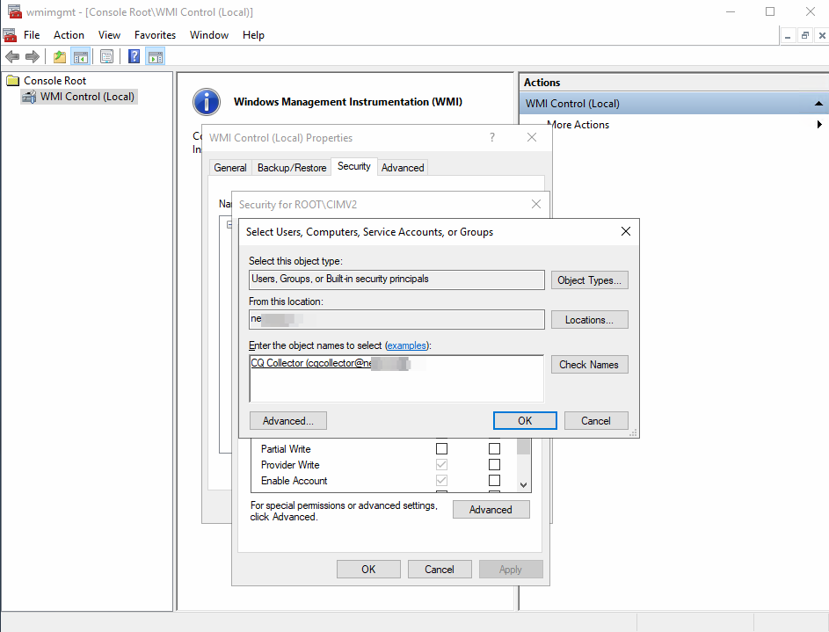Open the View menu
This screenshot has height=632, width=829.
[109, 35]
